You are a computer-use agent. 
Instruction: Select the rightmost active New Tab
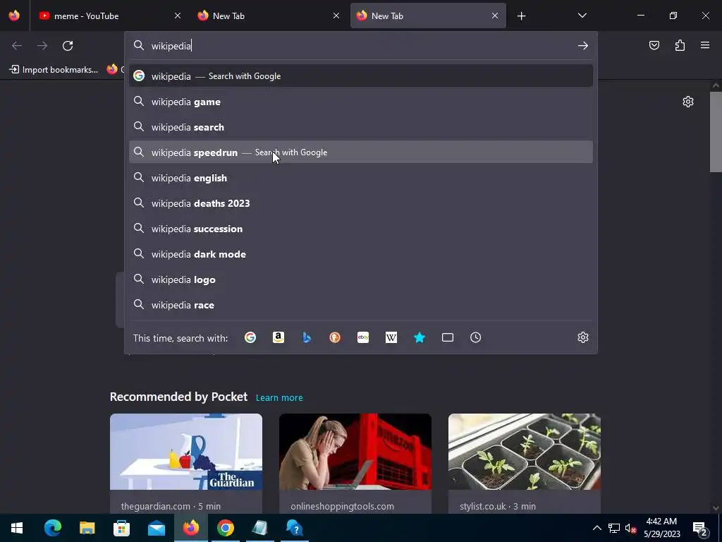click(427, 16)
